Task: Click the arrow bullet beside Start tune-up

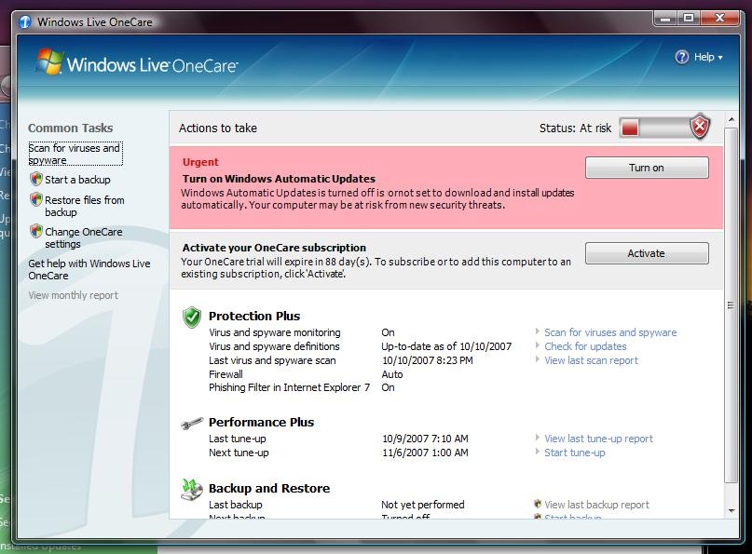Action: tap(537, 452)
